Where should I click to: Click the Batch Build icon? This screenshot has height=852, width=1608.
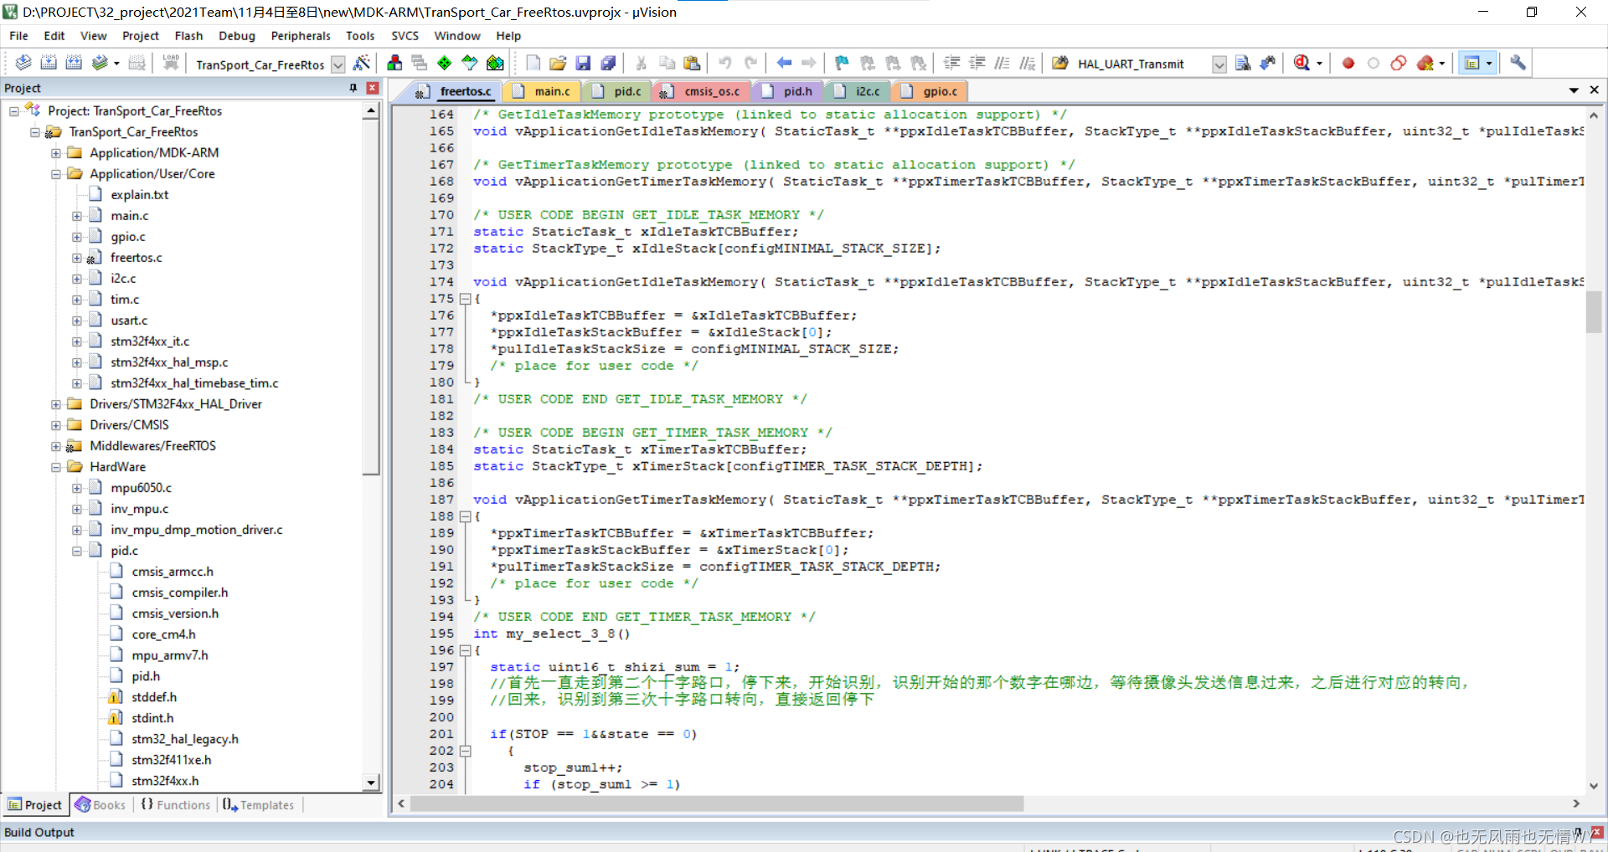pyautogui.click(x=100, y=63)
